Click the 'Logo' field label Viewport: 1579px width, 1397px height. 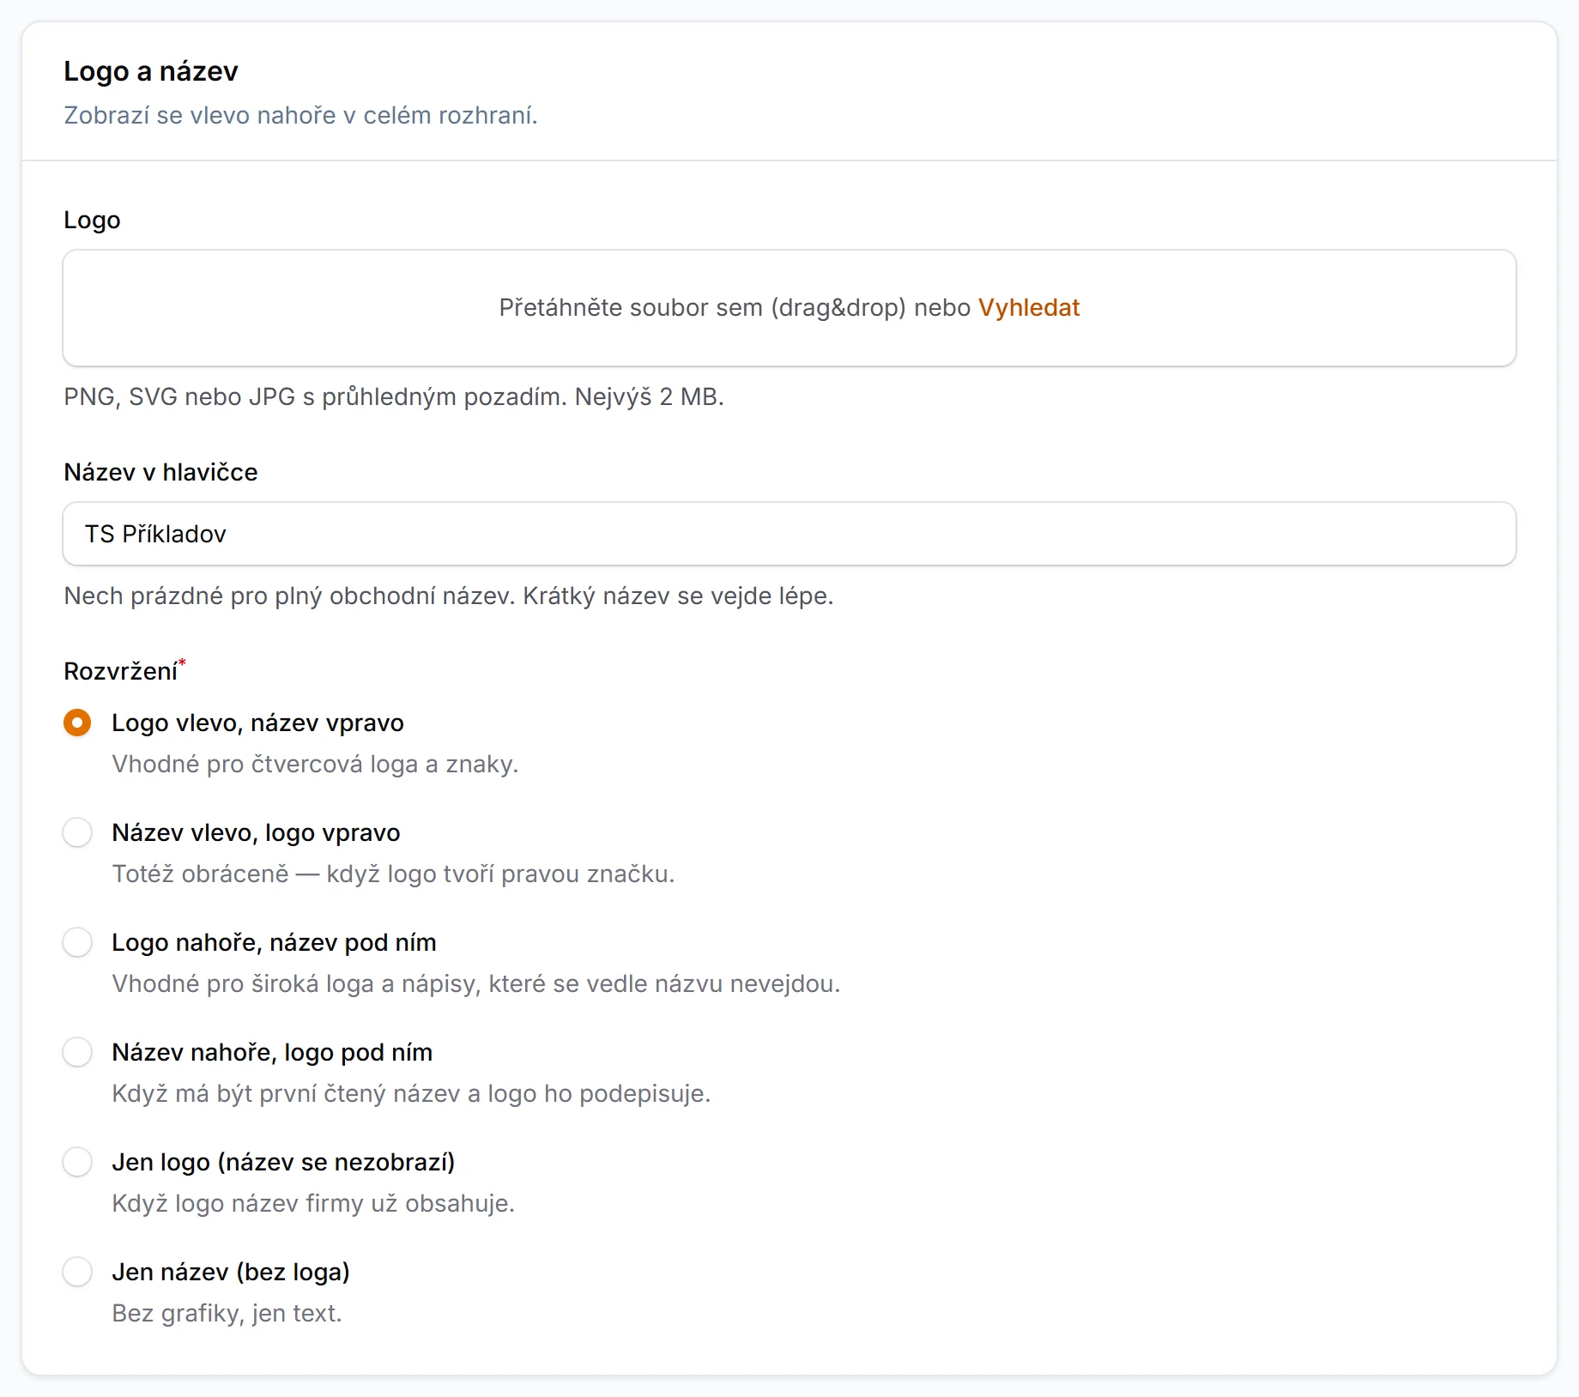(x=92, y=221)
